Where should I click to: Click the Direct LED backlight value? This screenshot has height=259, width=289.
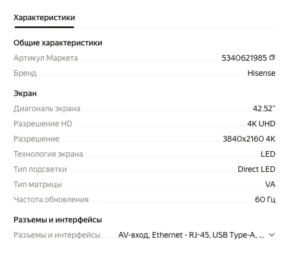pyautogui.click(x=256, y=169)
